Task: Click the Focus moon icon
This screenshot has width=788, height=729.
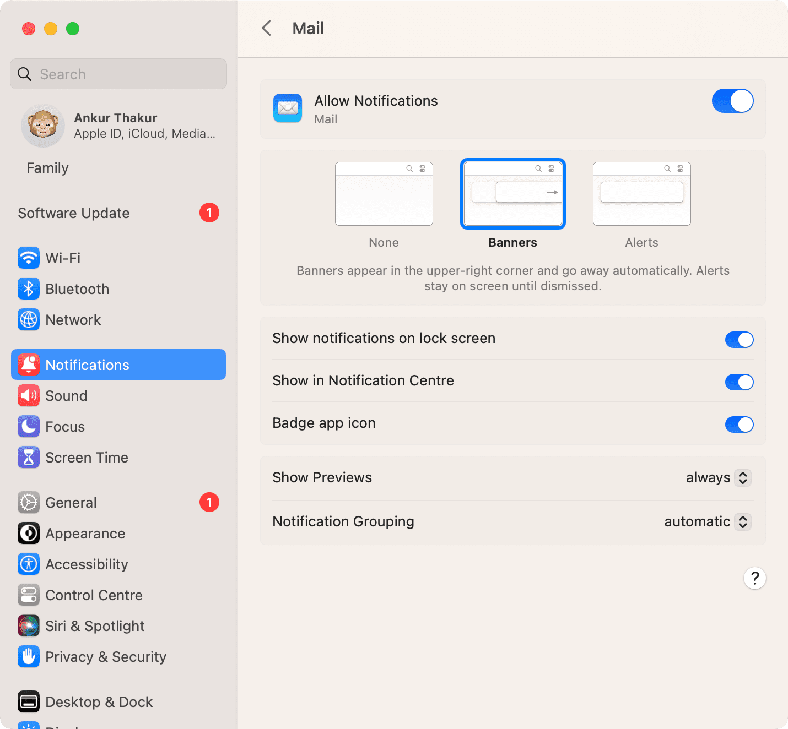Action: click(x=29, y=426)
